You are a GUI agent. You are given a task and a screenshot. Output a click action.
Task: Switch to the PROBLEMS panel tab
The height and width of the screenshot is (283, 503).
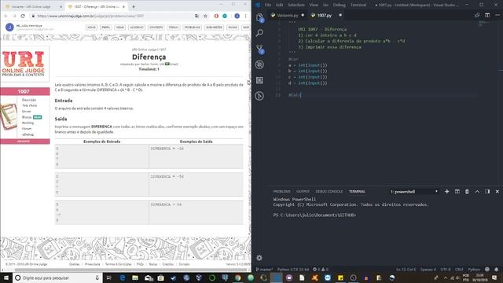[x=281, y=192]
